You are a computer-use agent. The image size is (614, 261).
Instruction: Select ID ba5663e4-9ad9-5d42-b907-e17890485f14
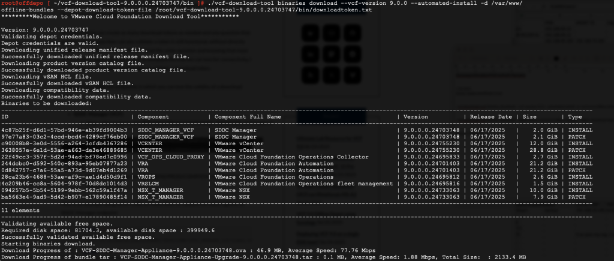coord(64,197)
